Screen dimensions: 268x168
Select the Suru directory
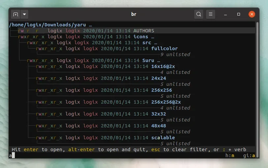tap(148, 60)
